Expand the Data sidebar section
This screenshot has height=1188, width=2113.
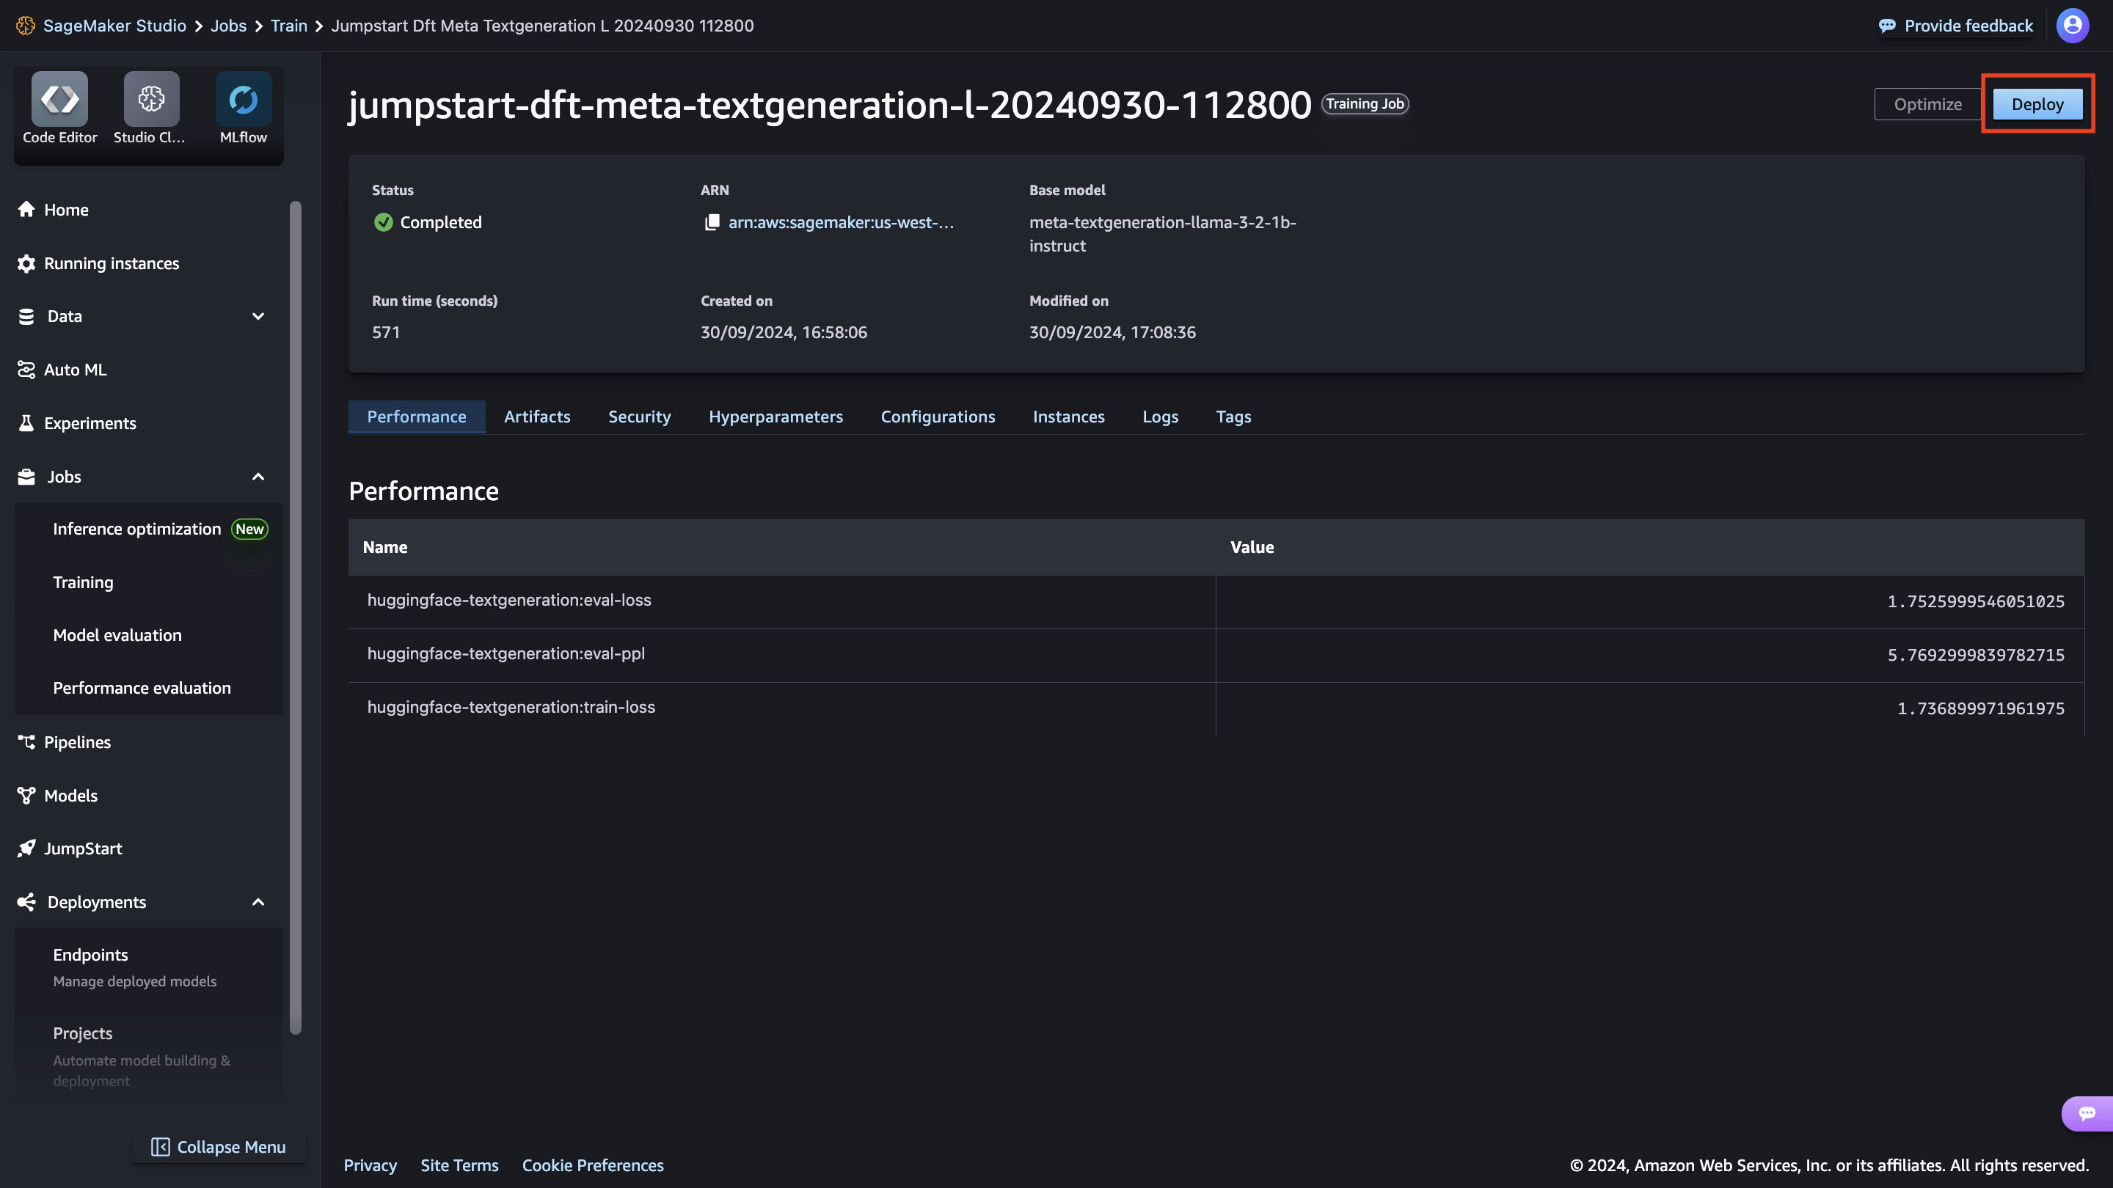(x=258, y=315)
